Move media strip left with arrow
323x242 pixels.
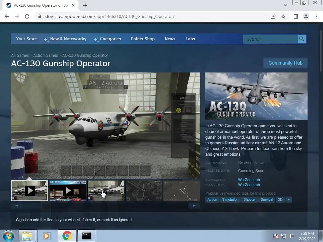(x=17, y=205)
